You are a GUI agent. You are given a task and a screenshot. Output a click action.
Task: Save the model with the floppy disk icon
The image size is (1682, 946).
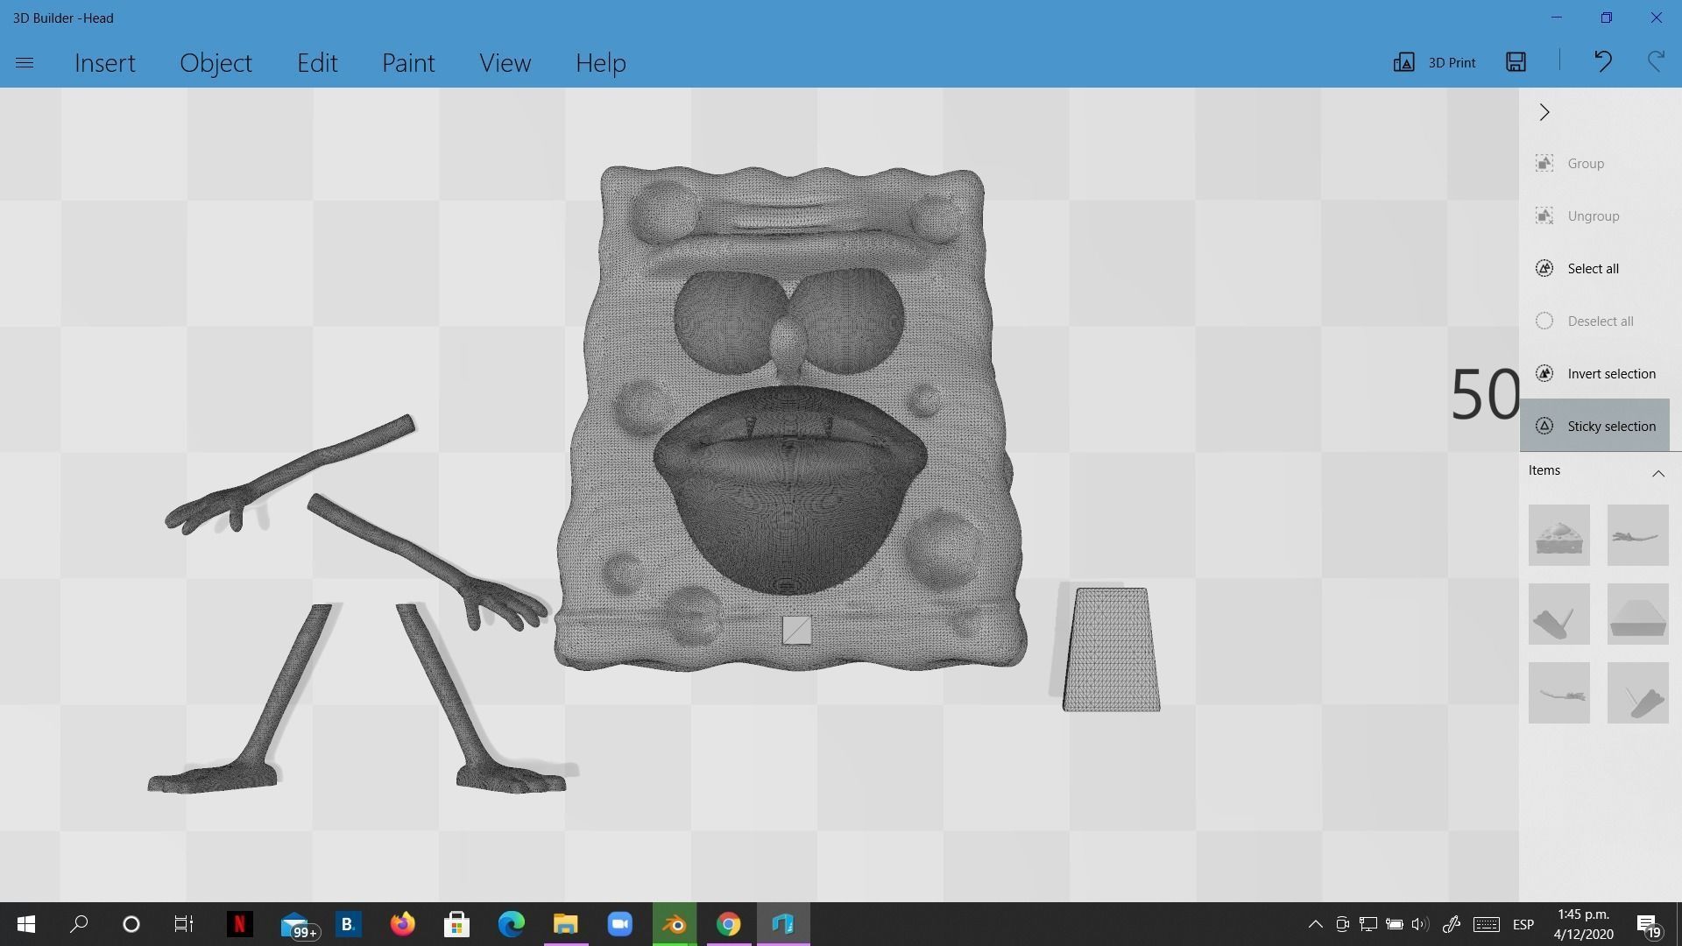[1516, 61]
